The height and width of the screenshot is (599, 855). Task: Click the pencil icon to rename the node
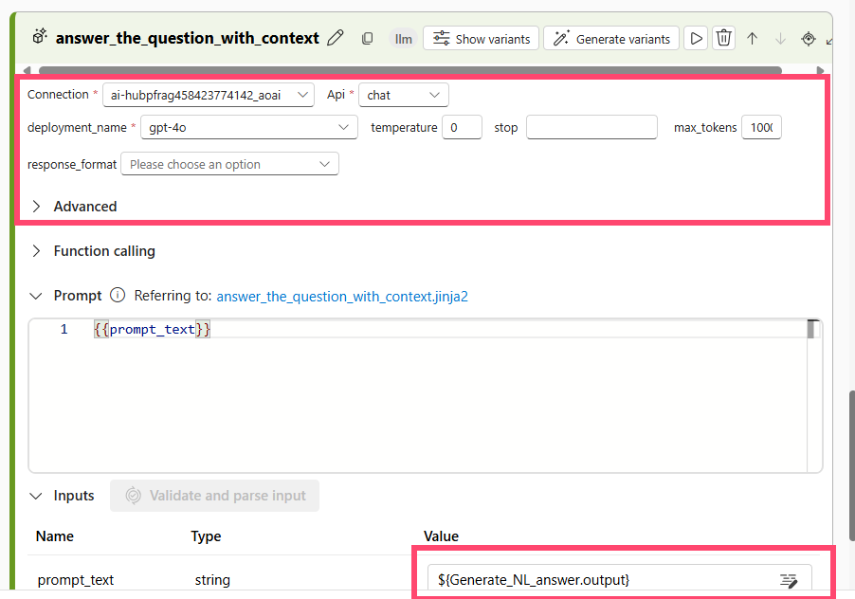336,38
